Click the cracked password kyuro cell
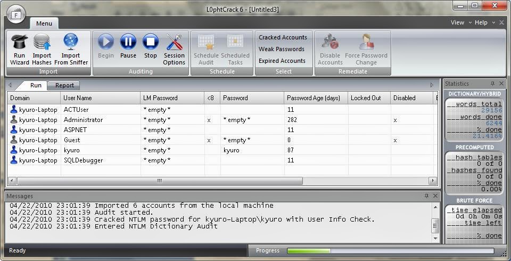 click(232, 150)
